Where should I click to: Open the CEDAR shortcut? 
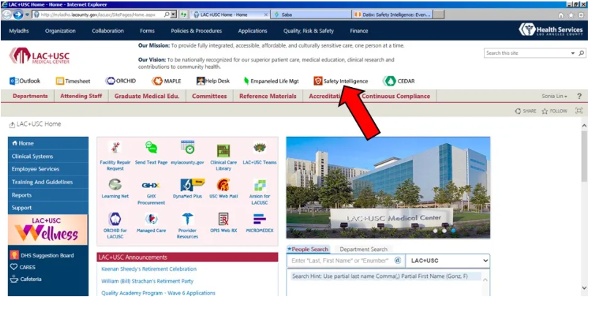tap(398, 81)
